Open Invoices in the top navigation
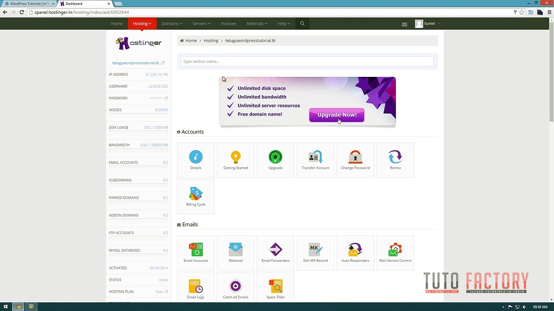 (229, 23)
